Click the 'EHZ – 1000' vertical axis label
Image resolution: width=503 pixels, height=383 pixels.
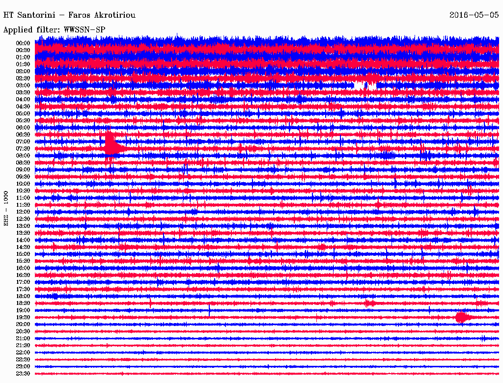point(6,209)
